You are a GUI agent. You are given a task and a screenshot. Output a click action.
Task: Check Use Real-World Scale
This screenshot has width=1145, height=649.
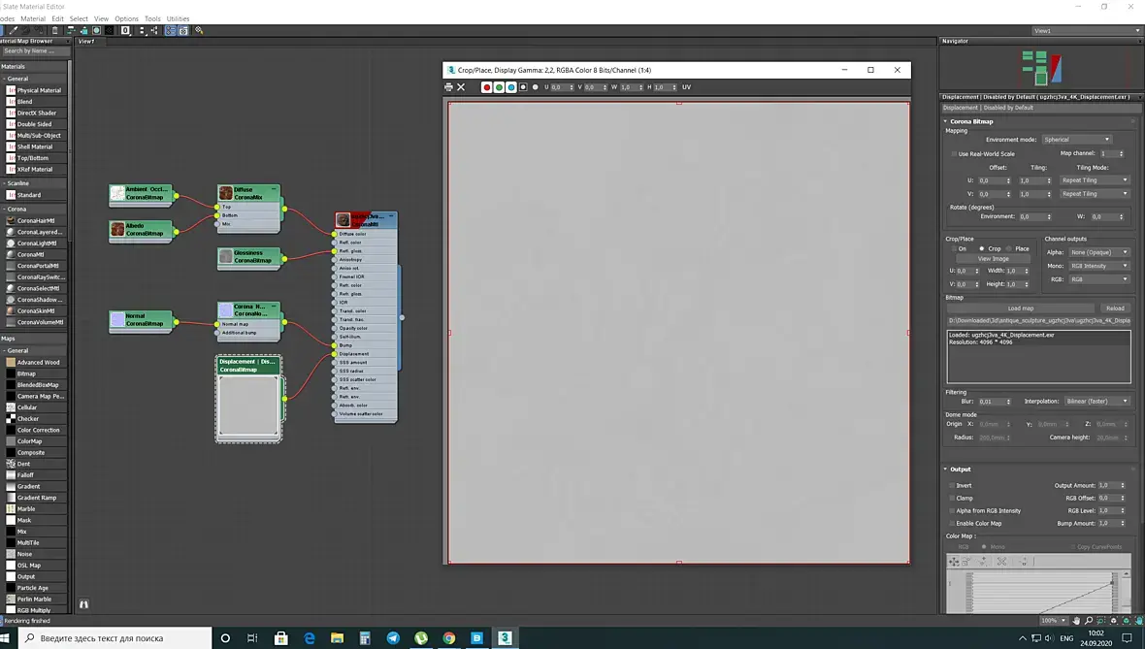pos(954,154)
